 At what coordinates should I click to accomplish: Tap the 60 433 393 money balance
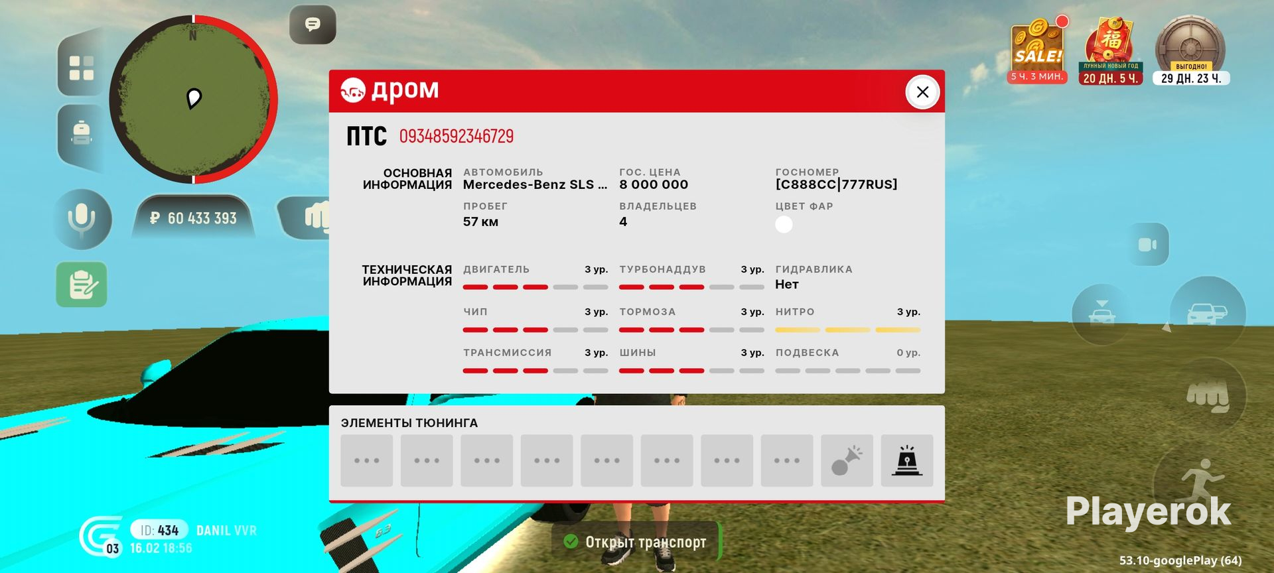coord(194,218)
